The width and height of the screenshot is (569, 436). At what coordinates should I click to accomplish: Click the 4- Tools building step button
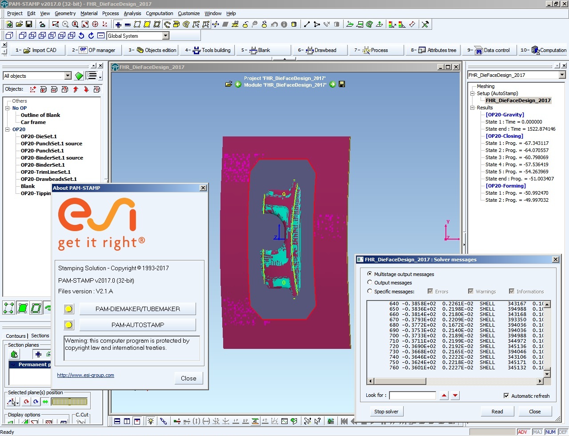(x=208, y=50)
